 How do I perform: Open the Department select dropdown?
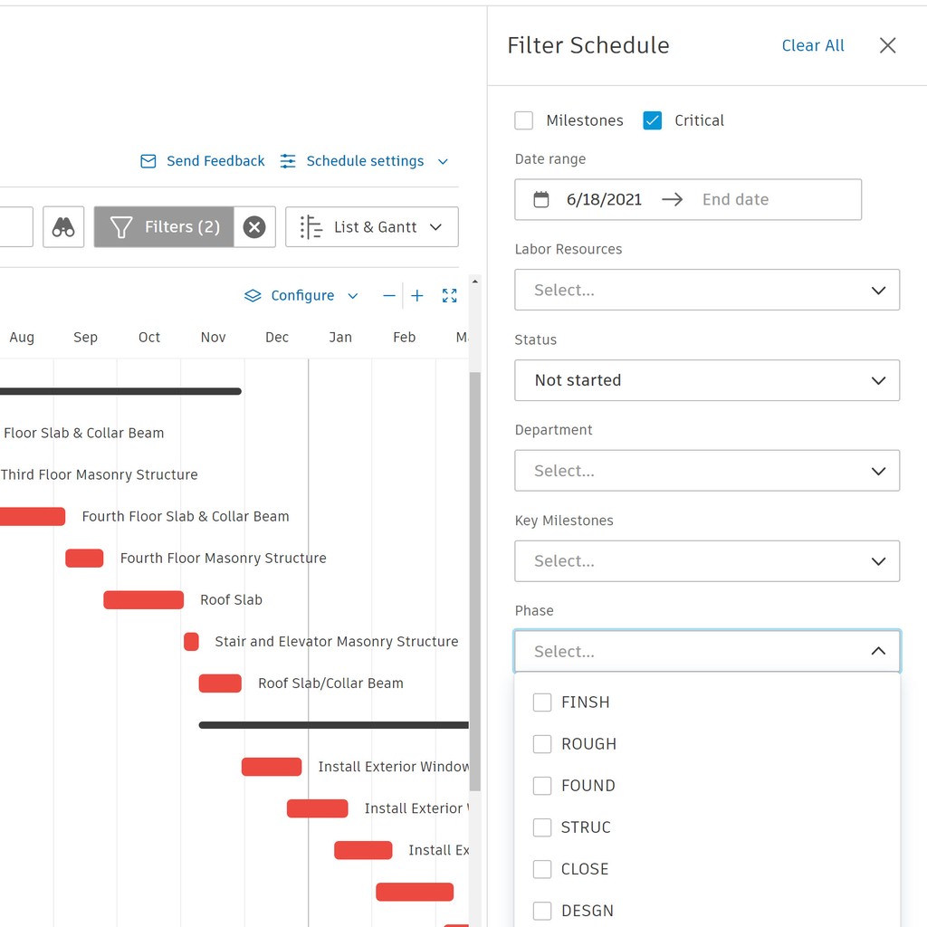(x=706, y=471)
